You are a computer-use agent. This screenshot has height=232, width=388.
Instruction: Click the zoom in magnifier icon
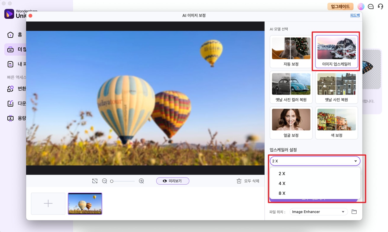click(x=141, y=181)
